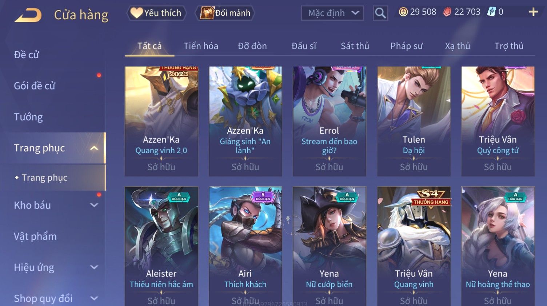Viewport: 547px width, 306px height.
Task: Open Gói đề cử in sidebar
Action: 35,86
